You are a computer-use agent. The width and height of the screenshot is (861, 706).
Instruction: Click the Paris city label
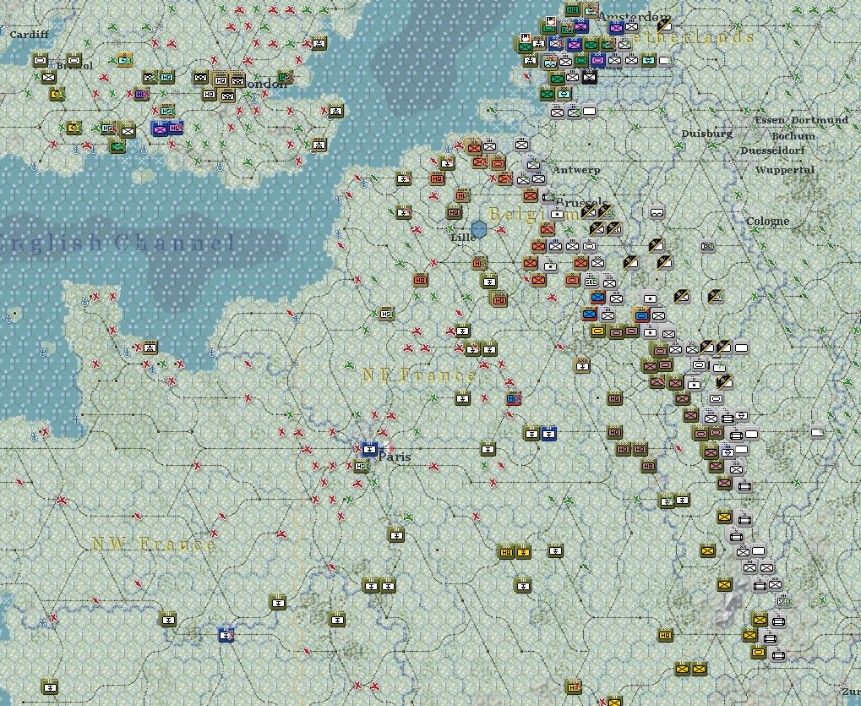point(395,457)
